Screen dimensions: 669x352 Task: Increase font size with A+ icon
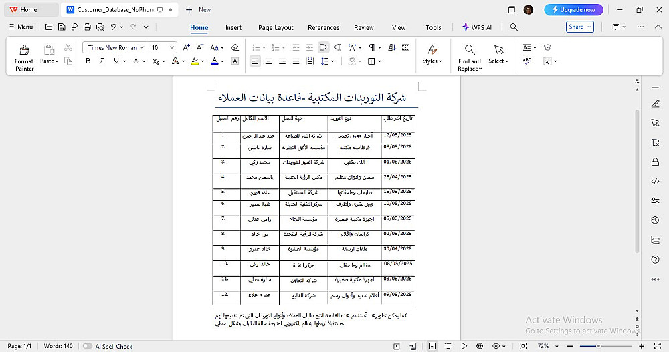pyautogui.click(x=187, y=47)
